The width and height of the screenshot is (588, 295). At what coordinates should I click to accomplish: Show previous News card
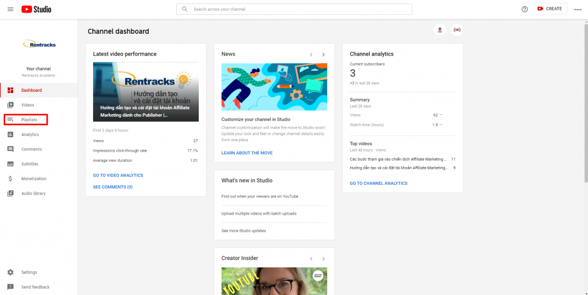311,55
